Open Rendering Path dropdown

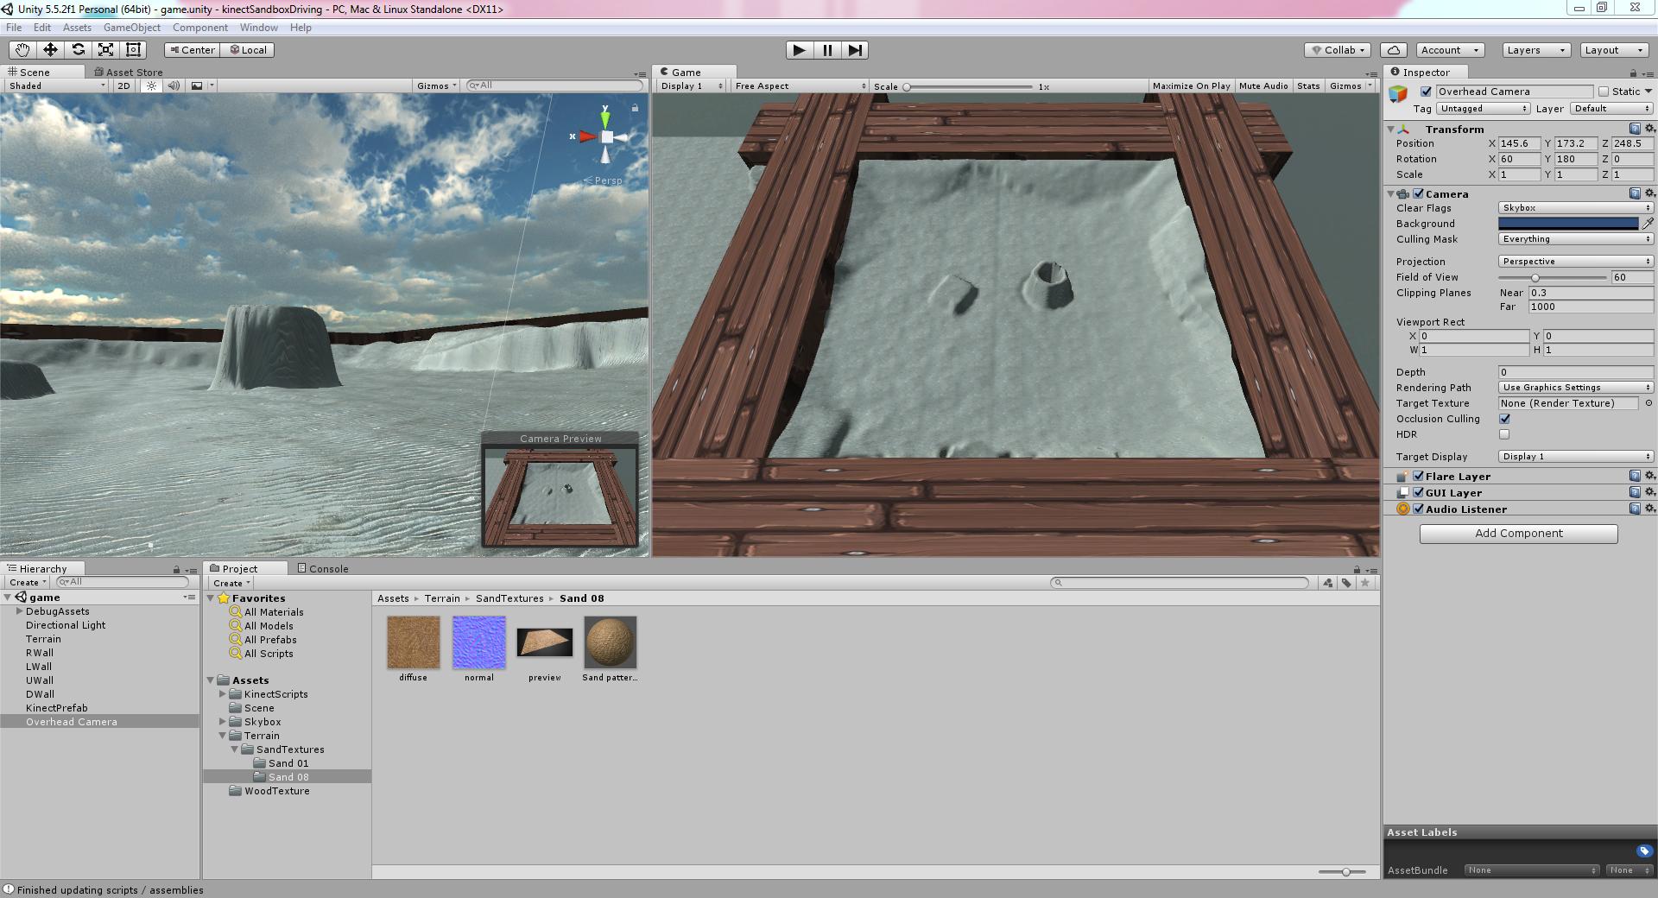[1575, 388]
